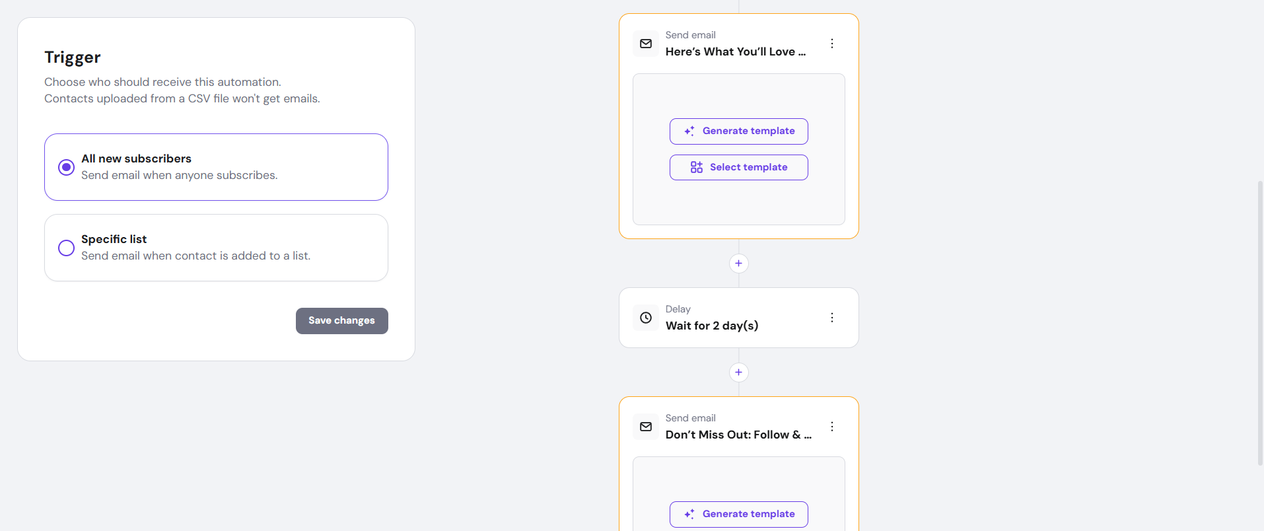The image size is (1264, 531).
Task: Click Save changes button
Action: click(341, 321)
